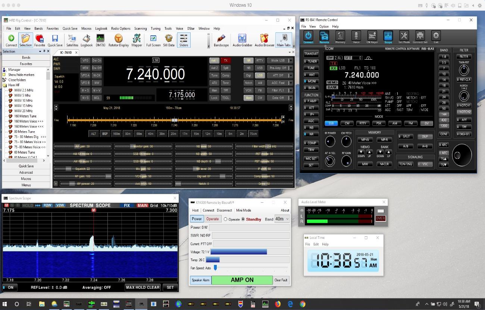Image resolution: width=485 pixels, height=310 pixels.
Task: Click the Quick Save disk icon
Action: click(x=55, y=40)
